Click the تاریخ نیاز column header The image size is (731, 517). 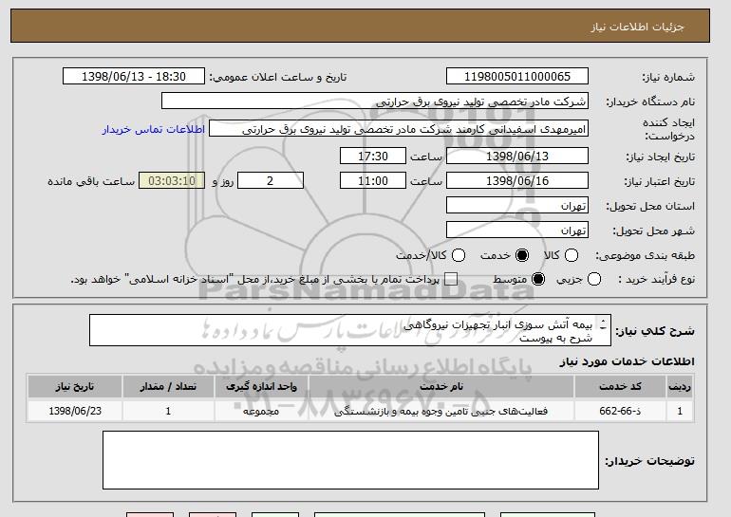75,387
